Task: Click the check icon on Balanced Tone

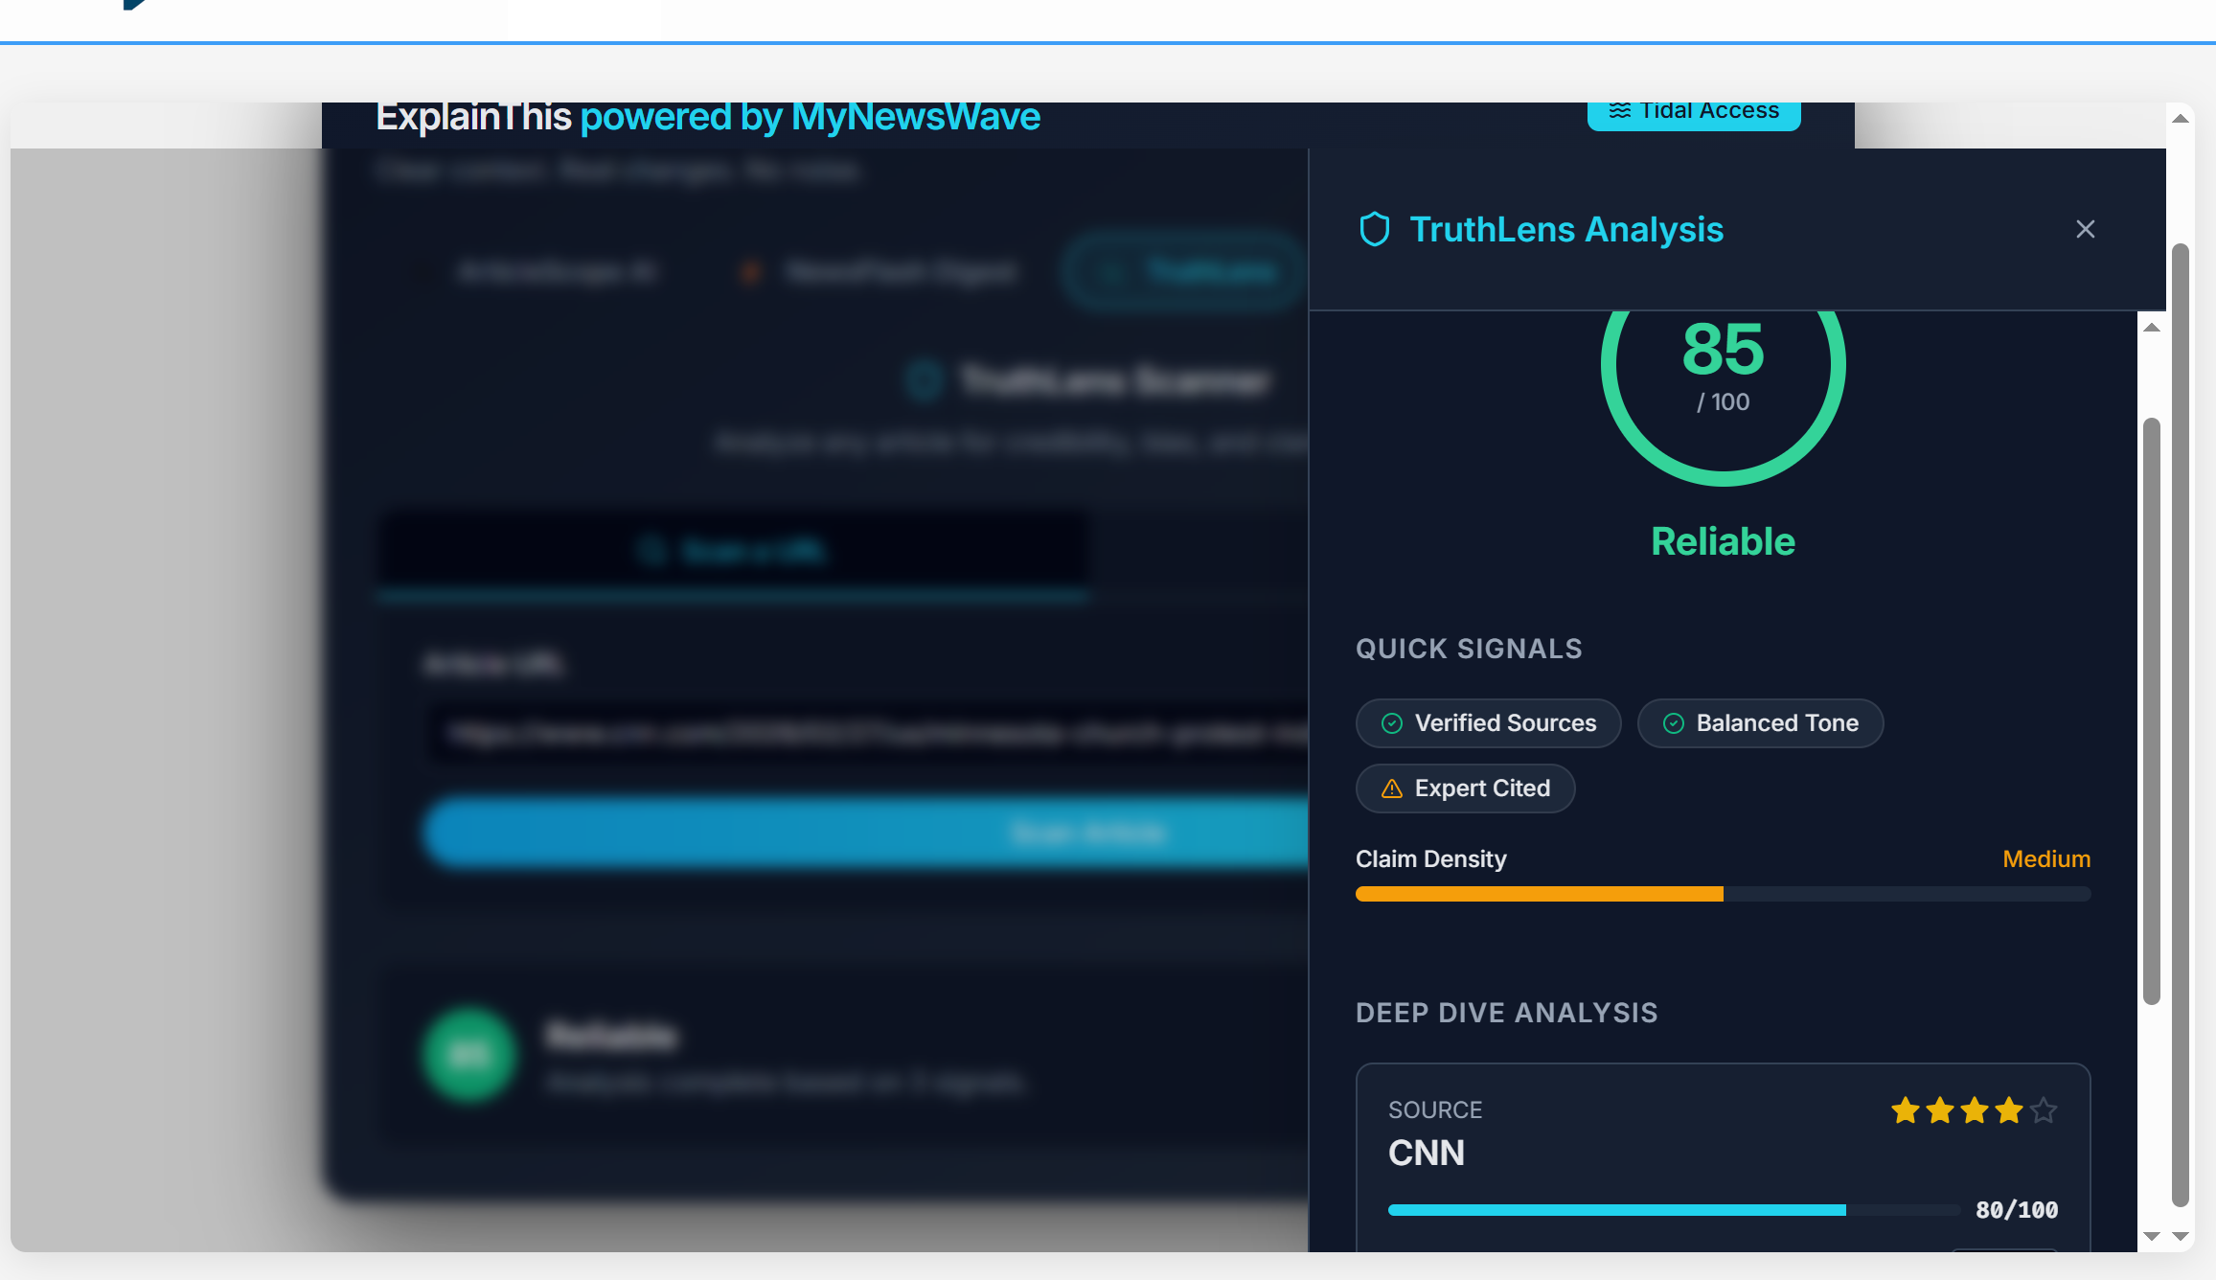Action: click(1674, 723)
